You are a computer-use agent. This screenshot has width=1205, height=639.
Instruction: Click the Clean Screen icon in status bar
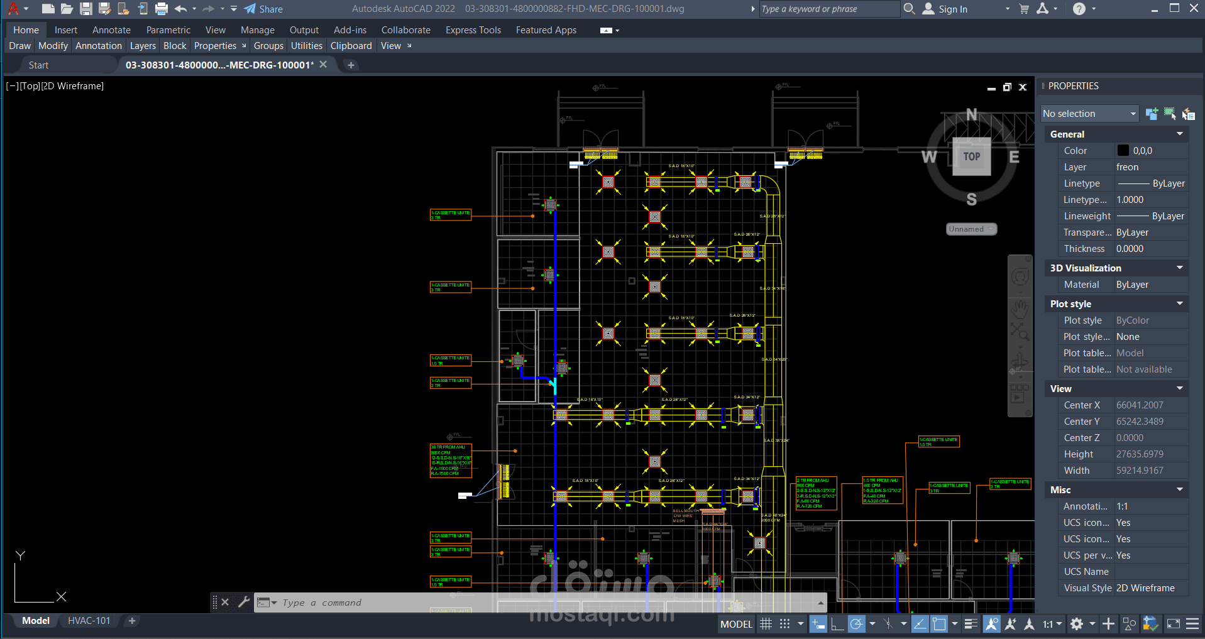pos(1174,624)
